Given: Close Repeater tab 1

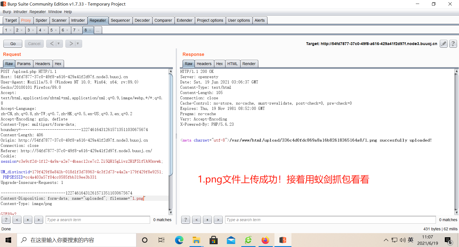Looking at the screenshot, I should click(11, 30).
